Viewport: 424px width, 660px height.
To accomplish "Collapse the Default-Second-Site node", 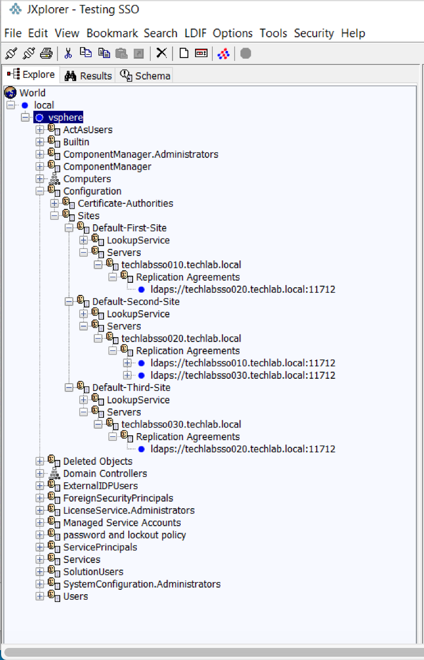I will pos(69,301).
